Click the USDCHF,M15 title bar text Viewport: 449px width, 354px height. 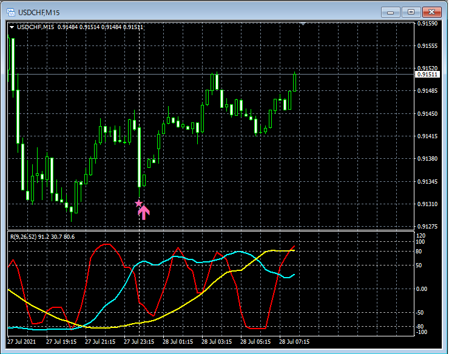(x=39, y=12)
